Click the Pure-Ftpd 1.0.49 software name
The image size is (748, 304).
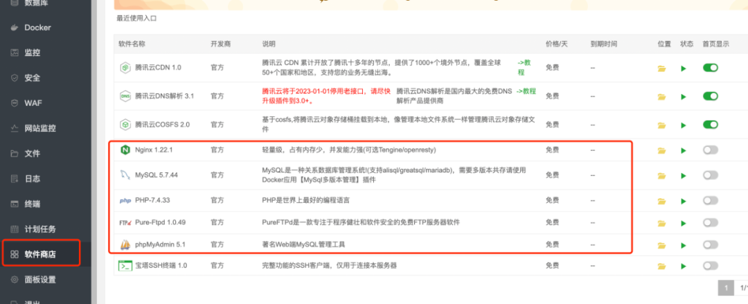tap(160, 222)
